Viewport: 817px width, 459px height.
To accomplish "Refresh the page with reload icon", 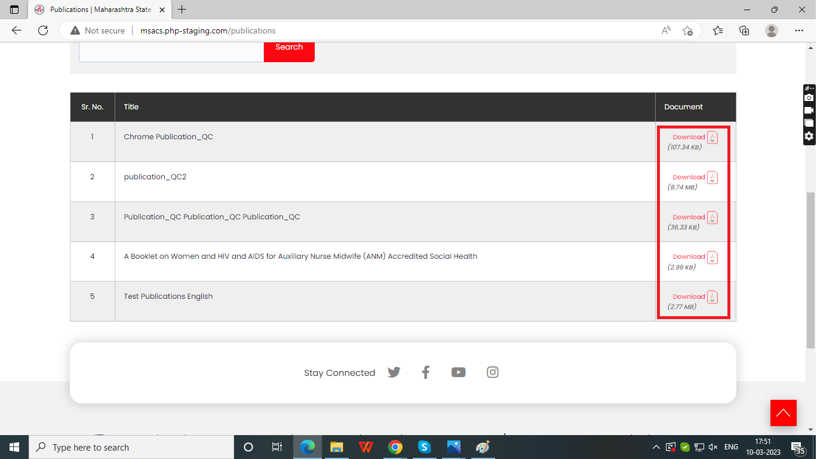I will pos(43,30).
